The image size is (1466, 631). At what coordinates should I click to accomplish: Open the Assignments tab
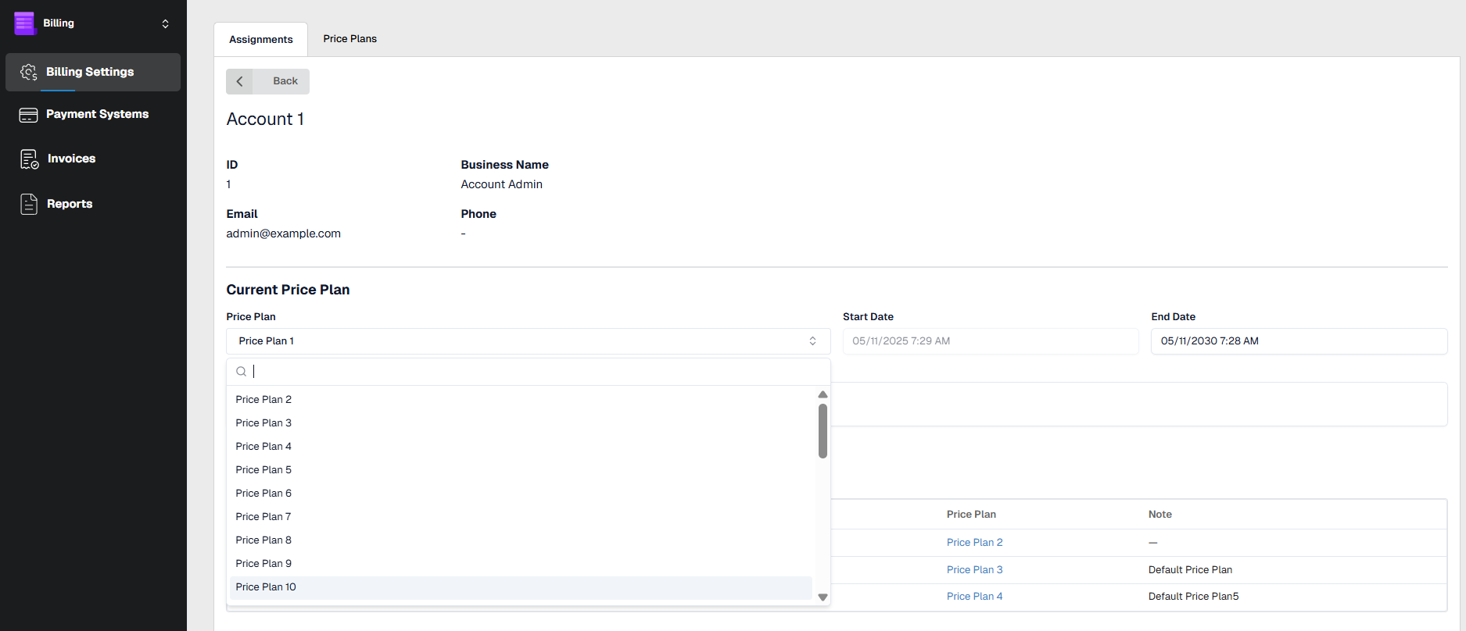pos(261,40)
